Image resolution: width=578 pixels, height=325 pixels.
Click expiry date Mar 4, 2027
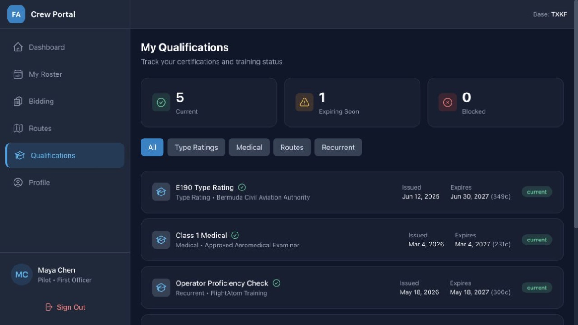pyautogui.click(x=472, y=244)
